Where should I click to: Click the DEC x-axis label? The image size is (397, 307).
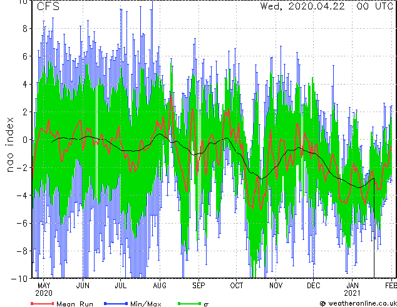(x=314, y=286)
